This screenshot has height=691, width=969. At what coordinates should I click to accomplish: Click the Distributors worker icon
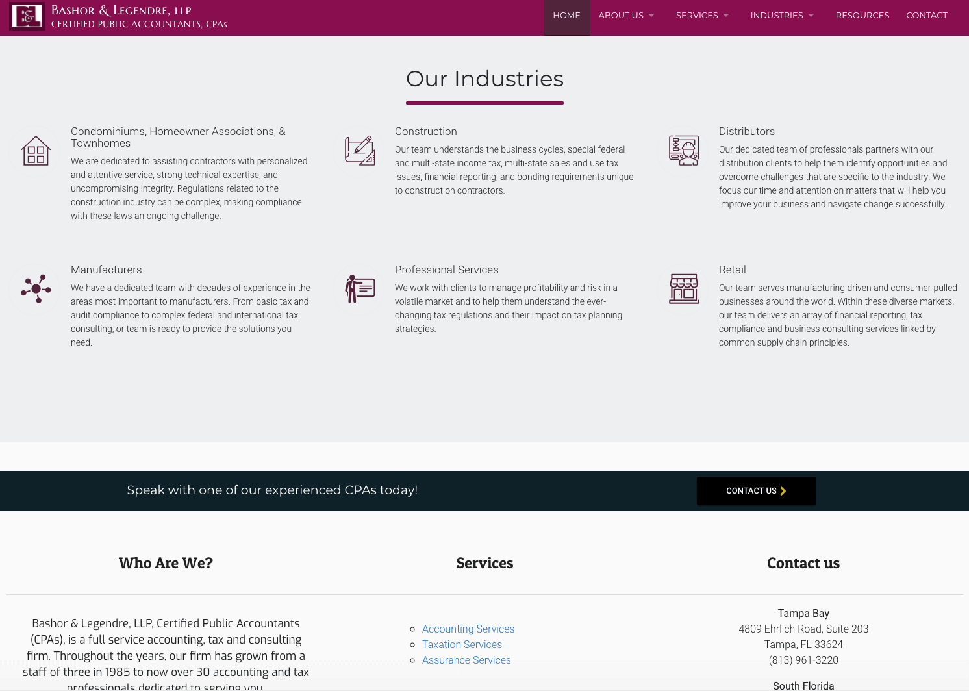point(684,151)
